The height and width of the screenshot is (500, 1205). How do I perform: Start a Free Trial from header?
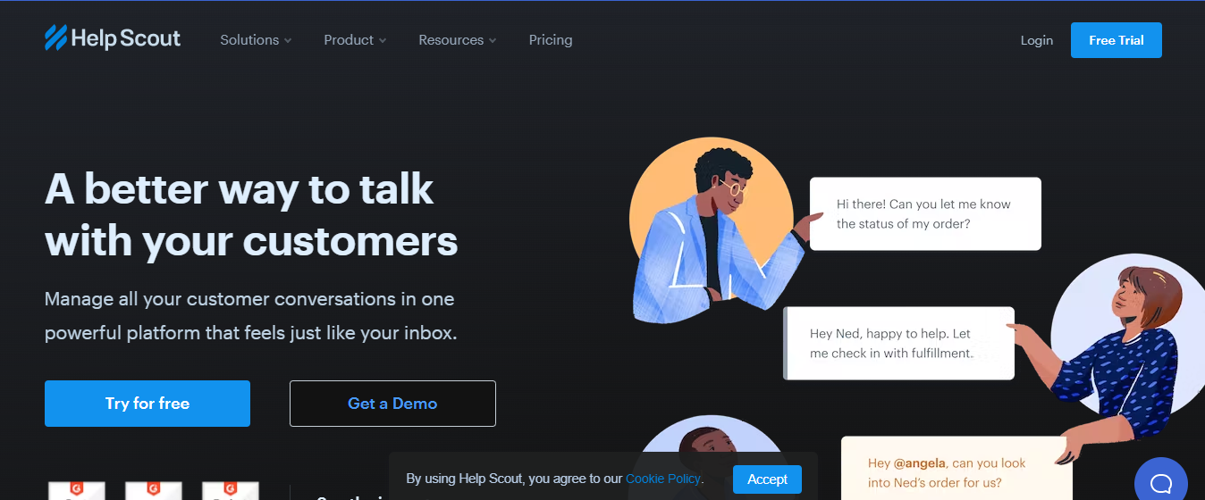1117,40
